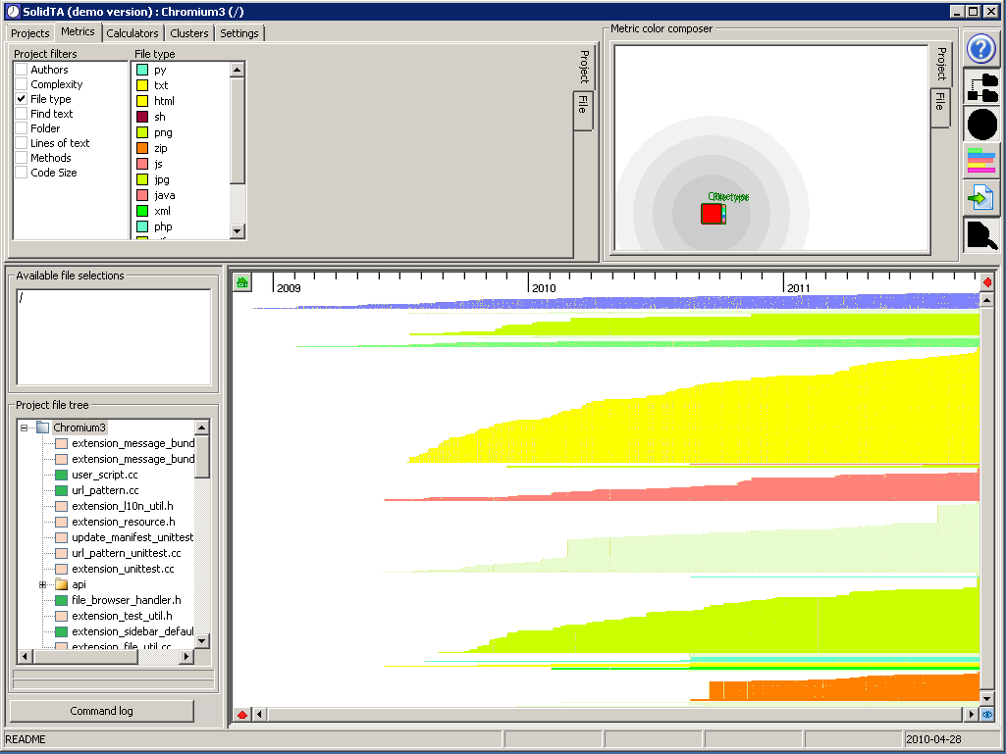Viewport: 1006px width, 754px height.
Task: Expand the api folder in file tree
Action: 43,584
